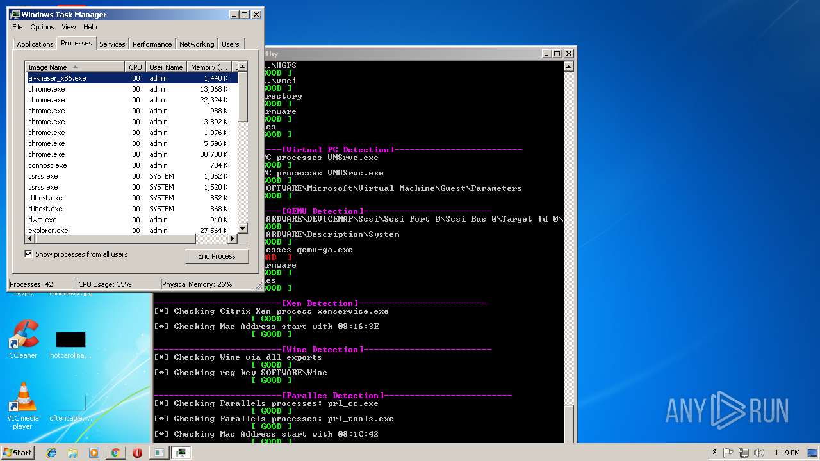Show hidden tray icons arrow
Screen dimensions: 820x461
(714, 453)
